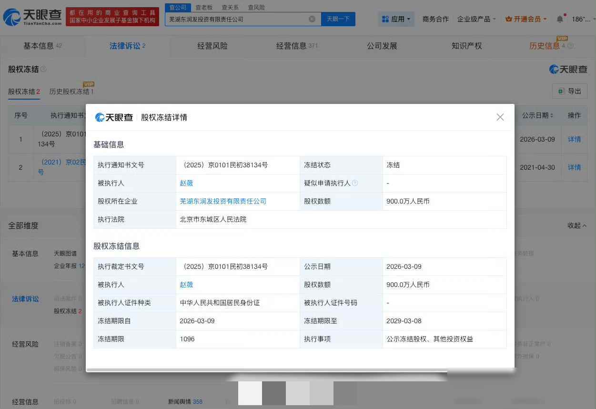
Task: Click the 导出 export button
Action: tap(570, 91)
